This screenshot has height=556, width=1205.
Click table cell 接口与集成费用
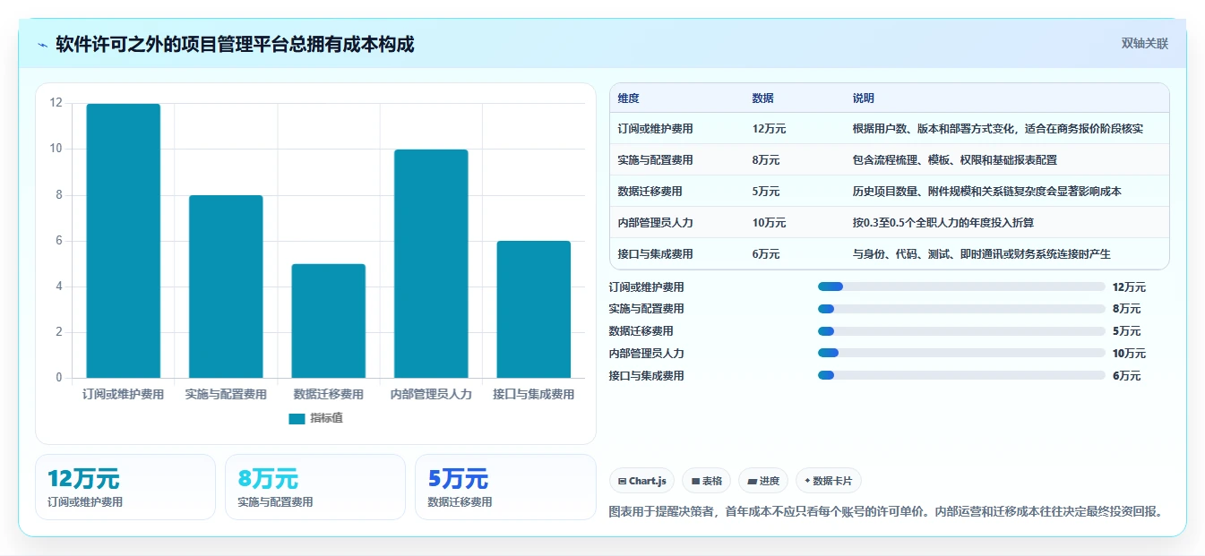(x=656, y=254)
